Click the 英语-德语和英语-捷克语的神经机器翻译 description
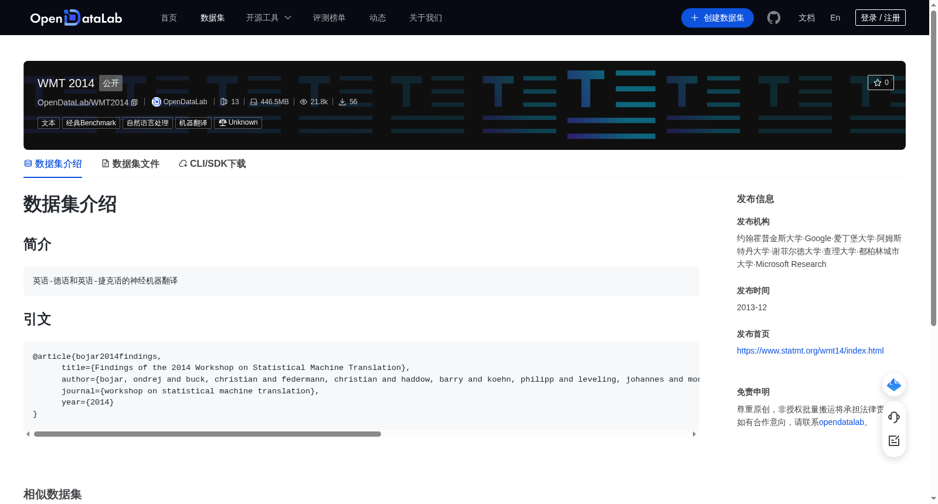Image resolution: width=938 pixels, height=504 pixels. [105, 281]
